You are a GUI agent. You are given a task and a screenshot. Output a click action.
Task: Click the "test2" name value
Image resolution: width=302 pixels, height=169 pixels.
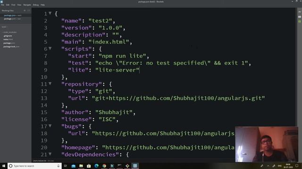pyautogui.click(x=100, y=21)
